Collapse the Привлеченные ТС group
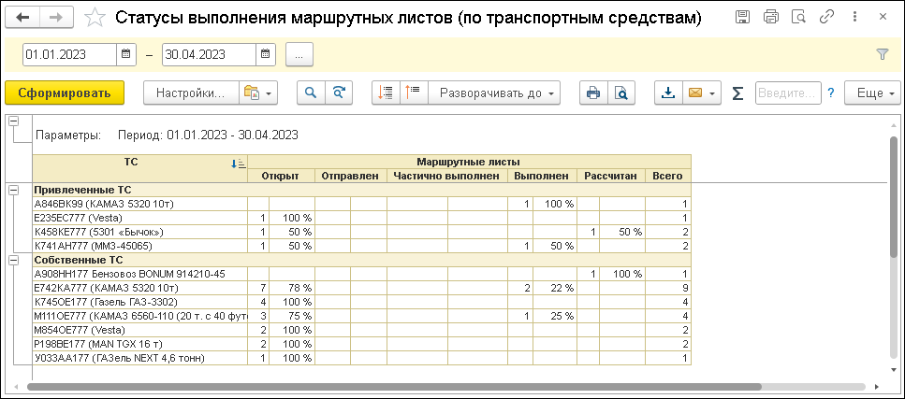The width and height of the screenshot is (905, 399). [x=13, y=190]
